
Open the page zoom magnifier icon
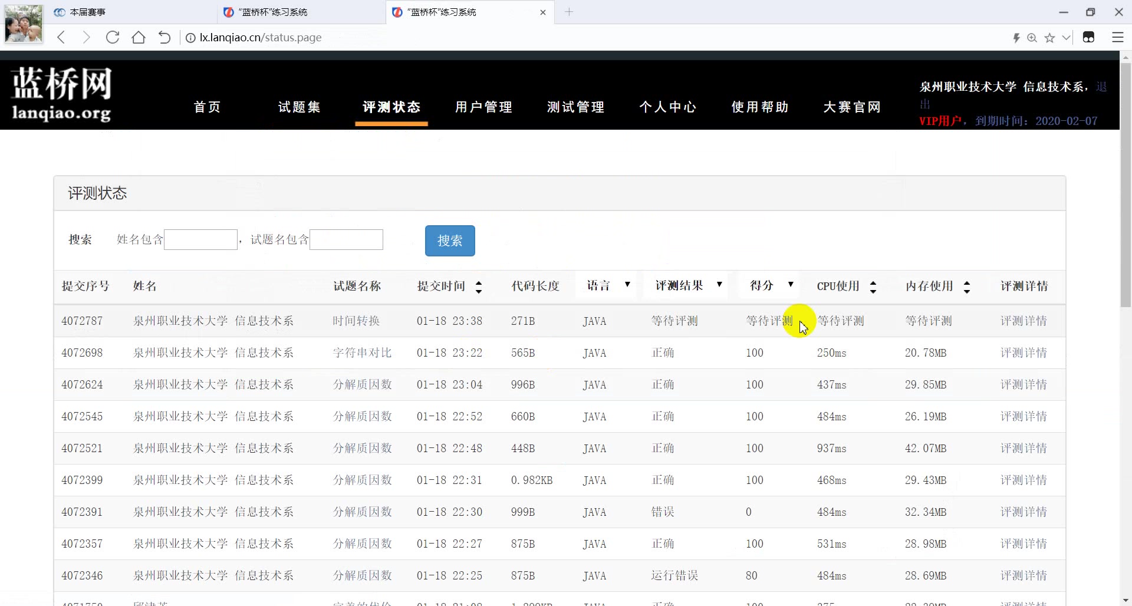click(1032, 37)
